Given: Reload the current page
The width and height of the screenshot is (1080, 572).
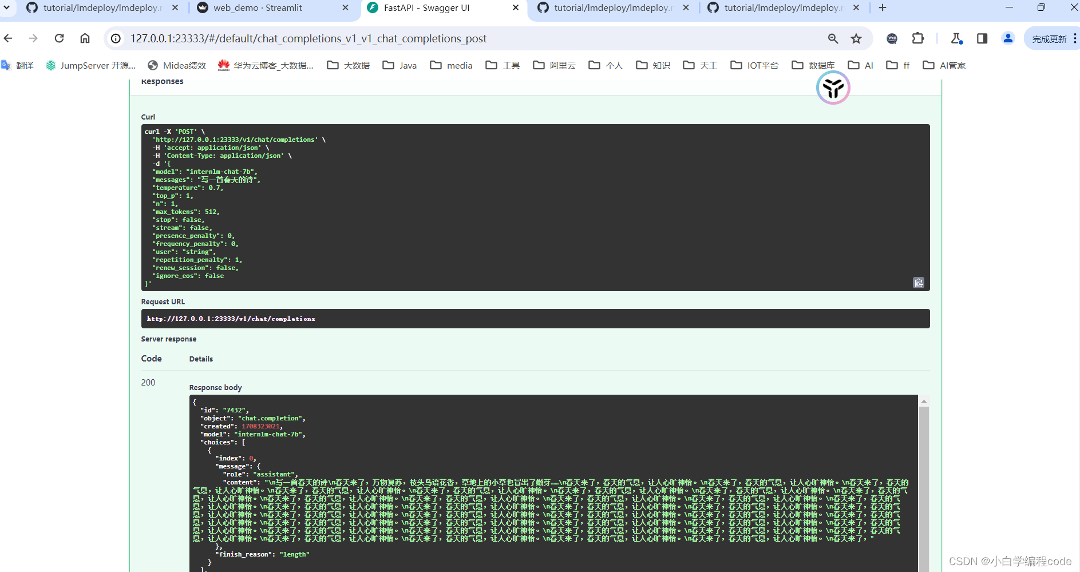Looking at the screenshot, I should coord(59,38).
